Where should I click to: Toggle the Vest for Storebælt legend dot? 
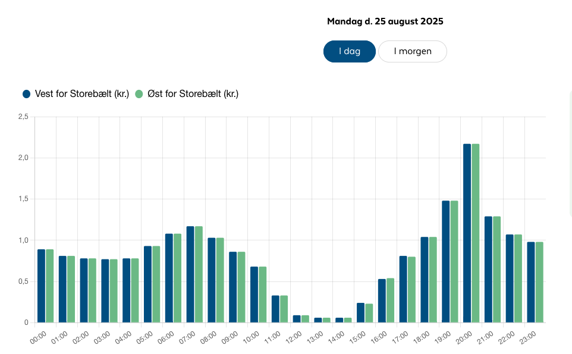click(x=26, y=94)
